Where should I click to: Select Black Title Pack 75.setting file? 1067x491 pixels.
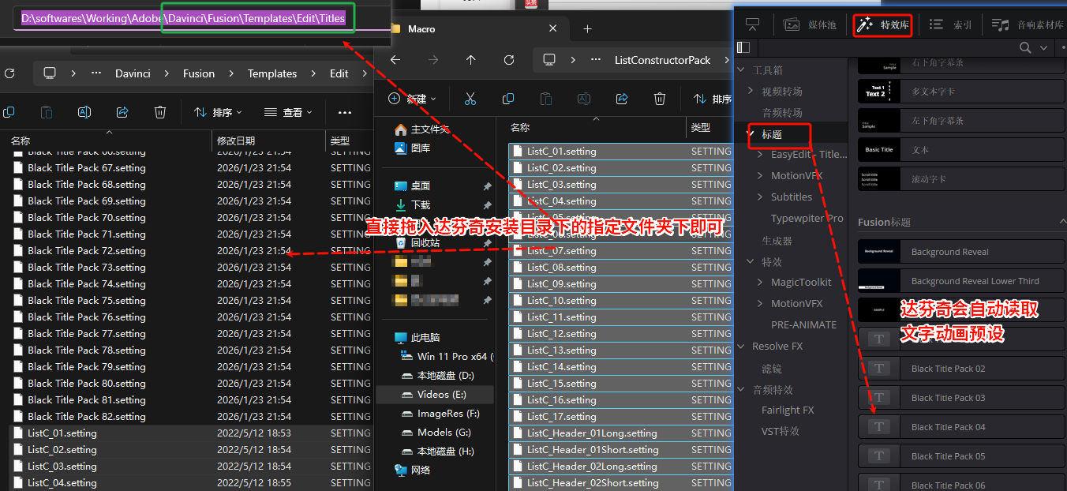click(86, 300)
